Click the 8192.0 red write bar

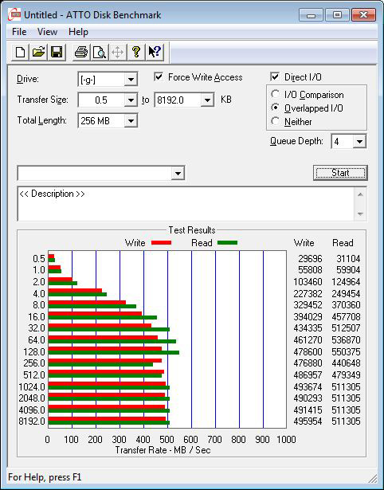click(107, 419)
